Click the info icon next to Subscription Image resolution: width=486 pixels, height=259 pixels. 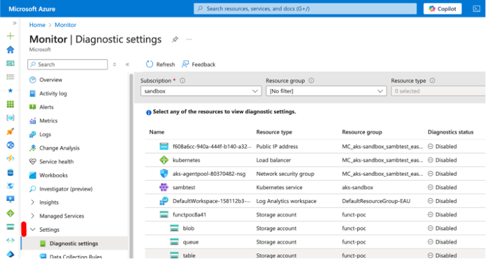point(182,81)
